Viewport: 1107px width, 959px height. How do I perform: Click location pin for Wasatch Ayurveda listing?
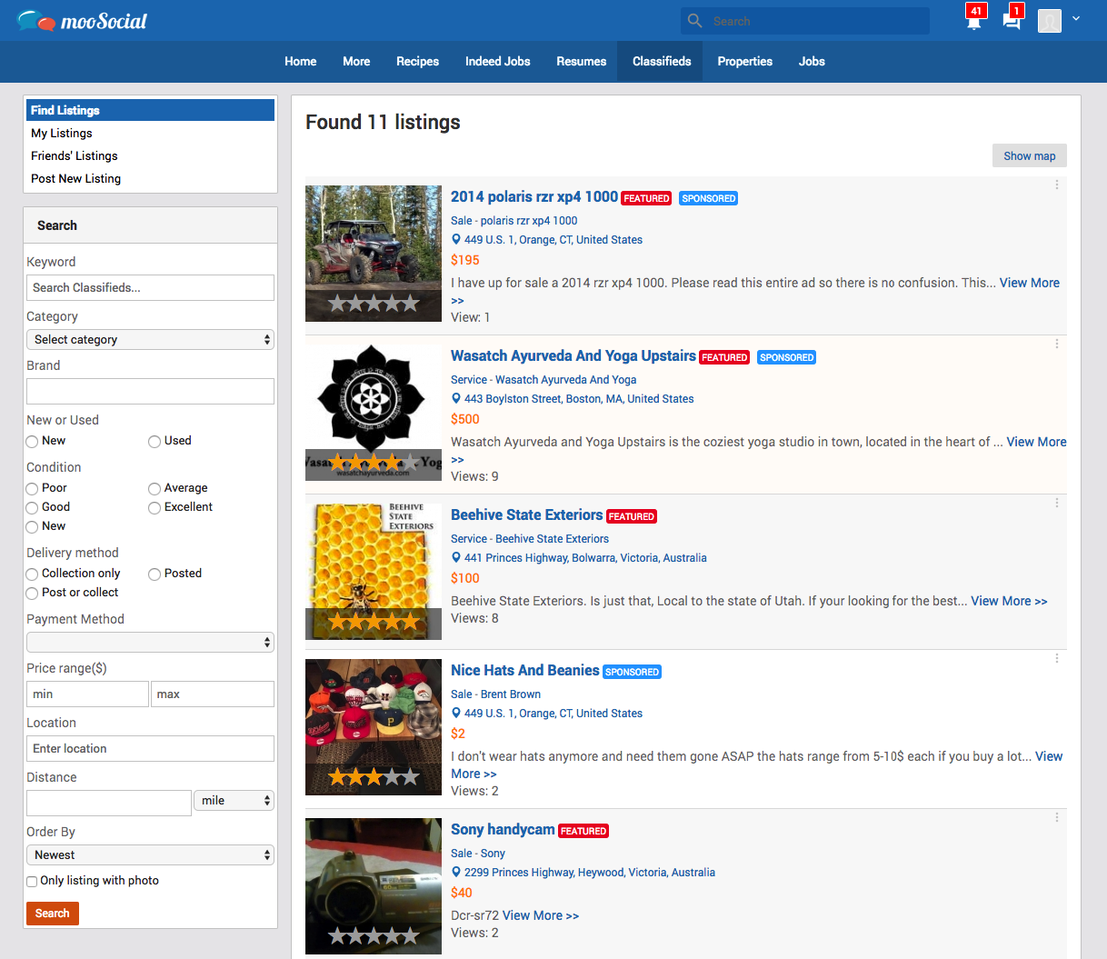pos(456,399)
